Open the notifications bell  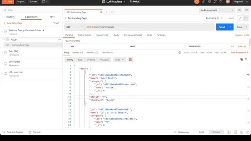click(x=215, y=2)
